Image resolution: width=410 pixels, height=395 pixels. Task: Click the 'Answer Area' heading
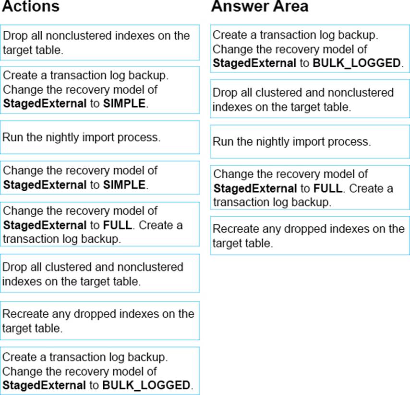tap(260, 7)
